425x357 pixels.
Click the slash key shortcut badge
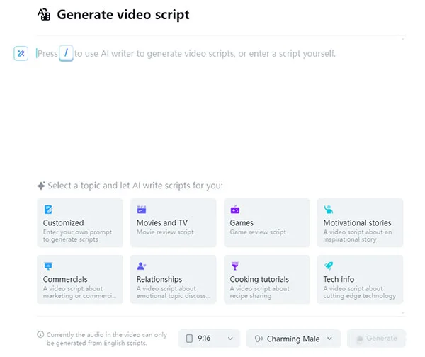point(66,53)
